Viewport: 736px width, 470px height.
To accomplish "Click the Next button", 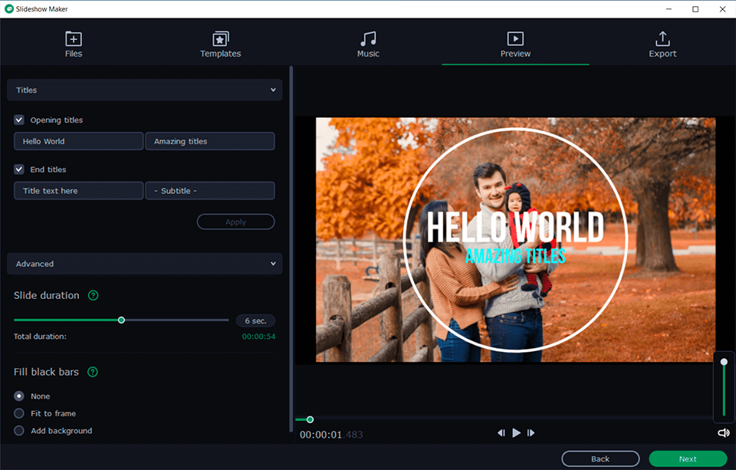I will (x=688, y=458).
